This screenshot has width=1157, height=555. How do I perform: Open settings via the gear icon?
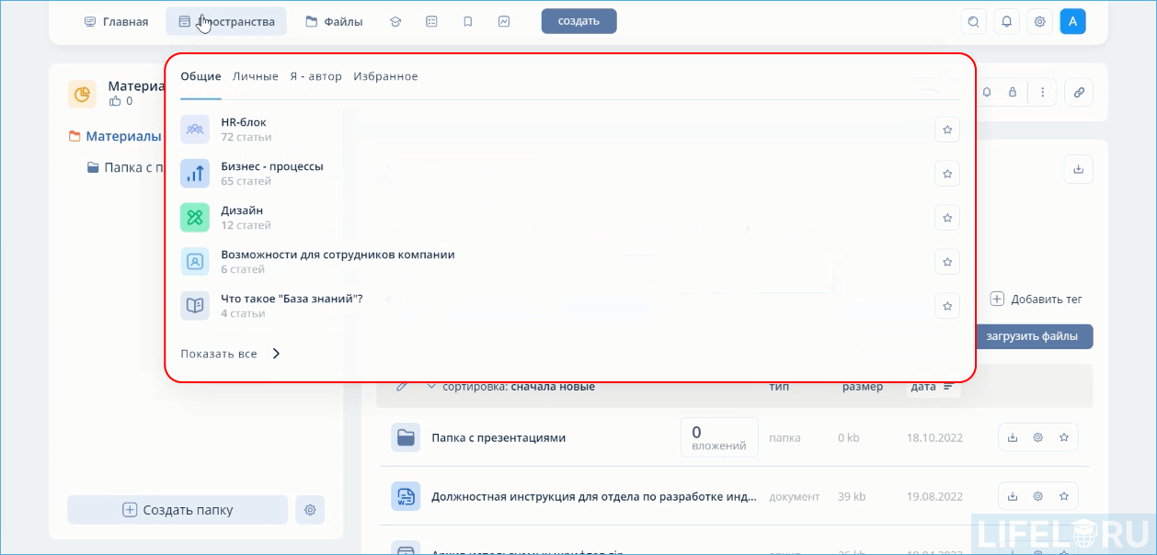tap(1039, 20)
